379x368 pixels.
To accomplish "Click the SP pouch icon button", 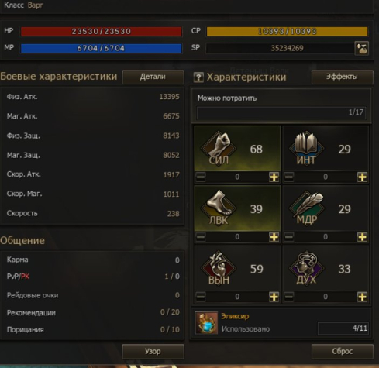I will pyautogui.click(x=361, y=48).
